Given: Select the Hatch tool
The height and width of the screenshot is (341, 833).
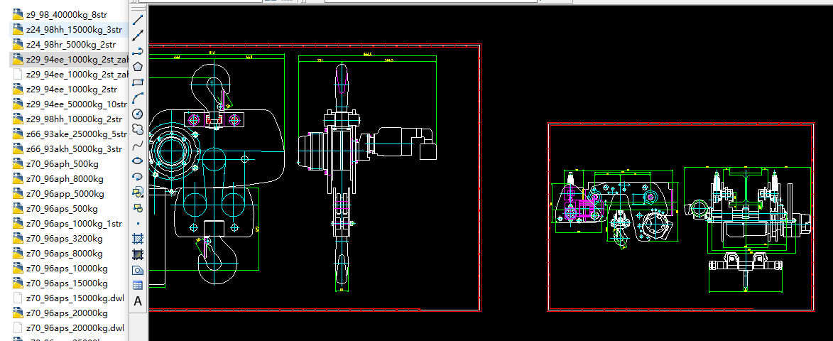Looking at the screenshot, I should click(x=138, y=239).
